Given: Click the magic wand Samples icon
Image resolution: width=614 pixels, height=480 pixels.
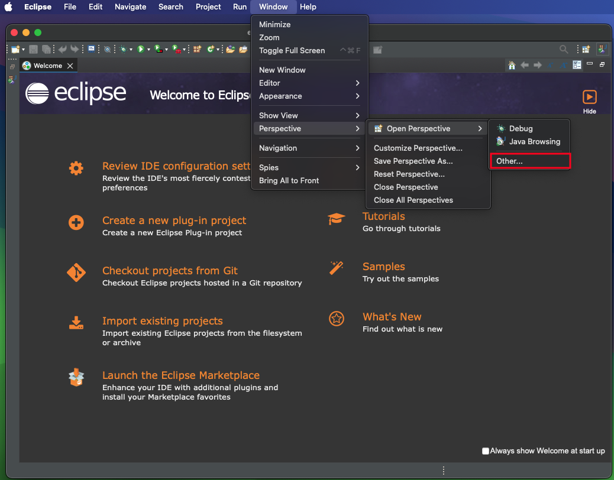Looking at the screenshot, I should coord(337,268).
